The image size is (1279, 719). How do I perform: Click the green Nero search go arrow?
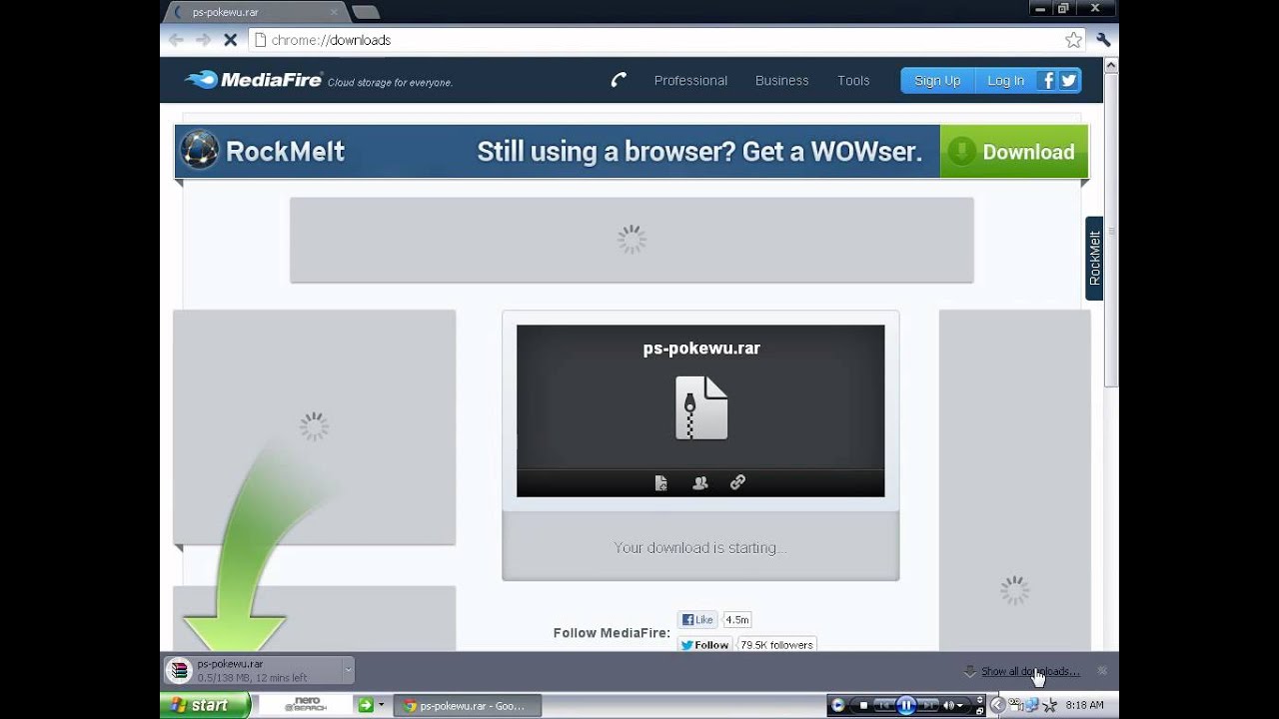(x=366, y=705)
